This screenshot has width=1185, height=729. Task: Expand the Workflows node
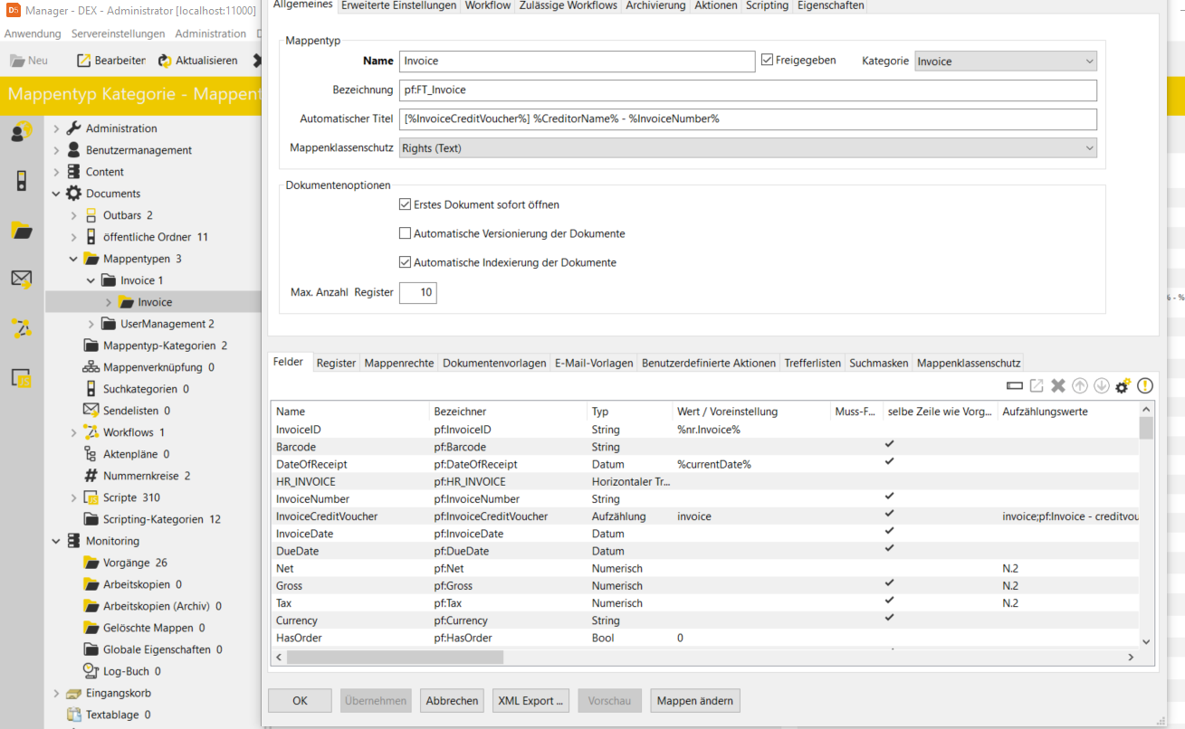pos(73,432)
